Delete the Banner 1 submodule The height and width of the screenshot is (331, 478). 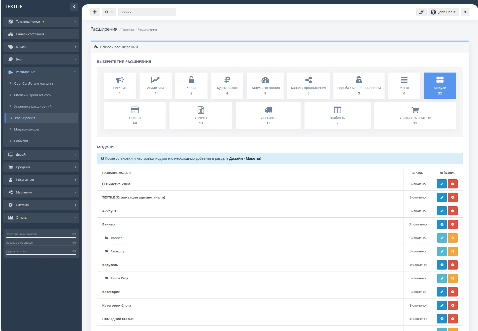(x=453, y=238)
